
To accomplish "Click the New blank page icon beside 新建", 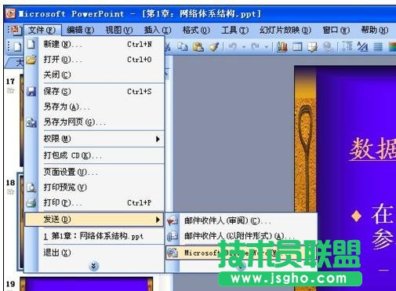I will (31, 44).
